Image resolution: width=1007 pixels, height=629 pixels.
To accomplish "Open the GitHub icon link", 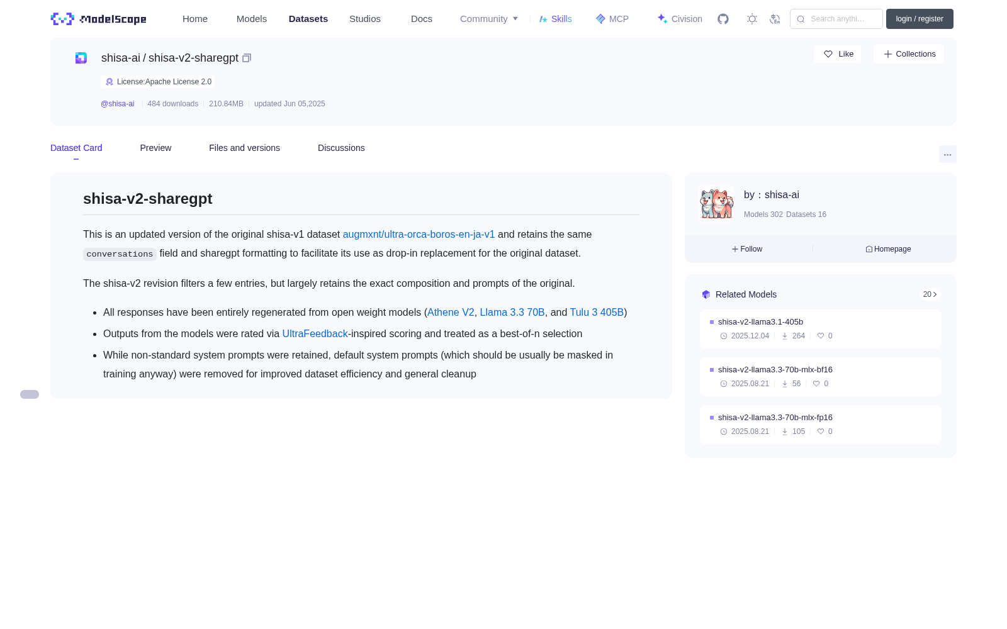I will pos(723,19).
